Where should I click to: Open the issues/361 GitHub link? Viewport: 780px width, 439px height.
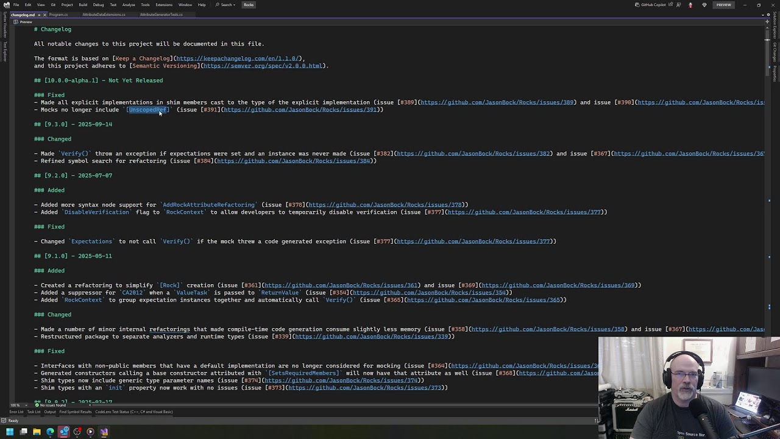click(341, 285)
